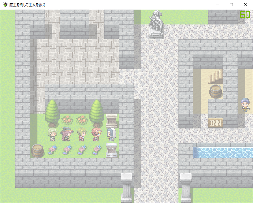Minimize the game window
The image size is (253, 203).
click(217, 5)
